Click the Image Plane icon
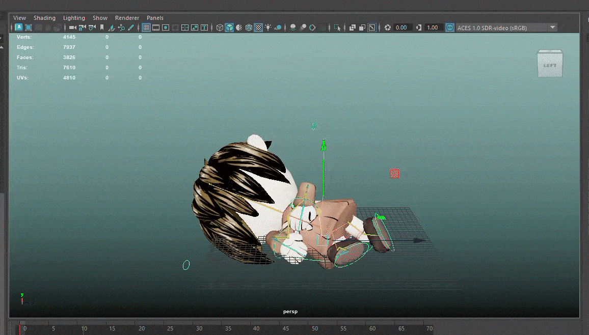 coord(112,27)
